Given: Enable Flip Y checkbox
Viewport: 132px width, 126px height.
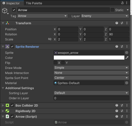Looking at the screenshot, I should click(63, 63).
